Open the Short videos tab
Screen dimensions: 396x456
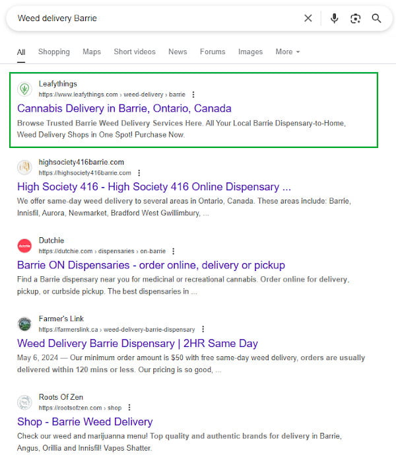click(x=135, y=52)
